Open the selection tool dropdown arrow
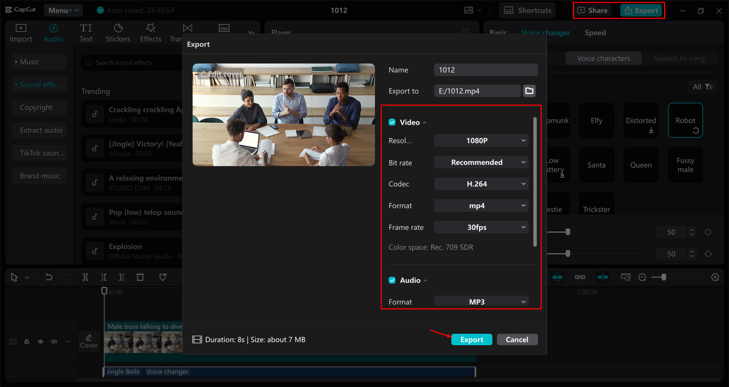The image size is (729, 387). [x=27, y=278]
